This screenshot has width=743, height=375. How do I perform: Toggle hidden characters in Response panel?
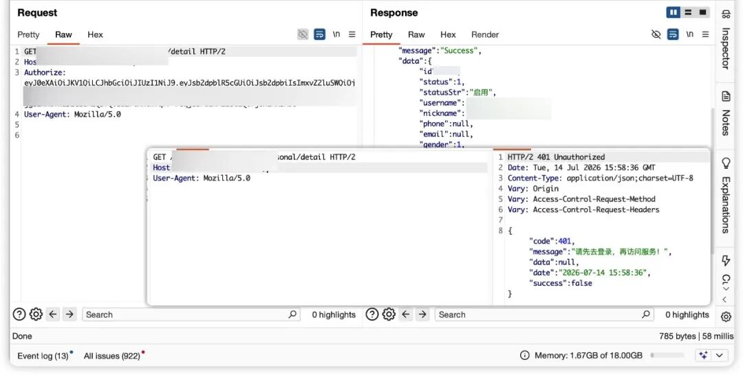[x=656, y=34]
